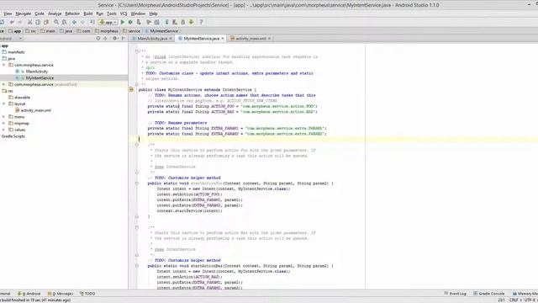Run the app with the green play icon
The width and height of the screenshot is (538, 303).
pyautogui.click(x=123, y=23)
